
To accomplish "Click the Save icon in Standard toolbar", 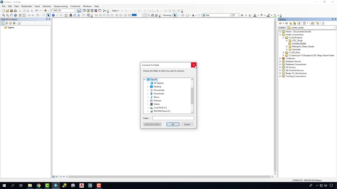I will click(x=11, y=10).
